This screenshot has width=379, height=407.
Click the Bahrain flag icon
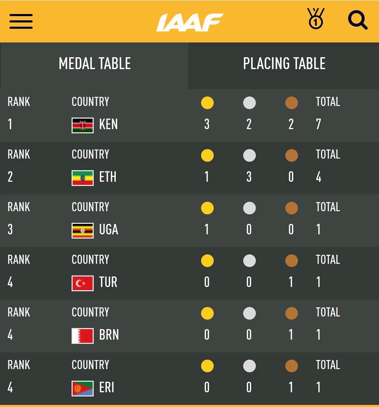[x=82, y=336]
